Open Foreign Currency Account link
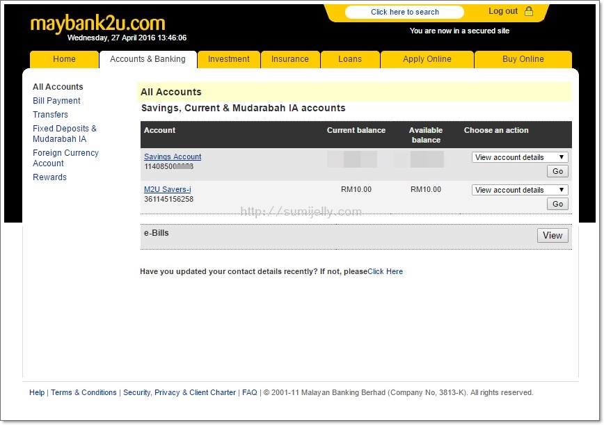This screenshot has height=425, width=604. coord(66,158)
